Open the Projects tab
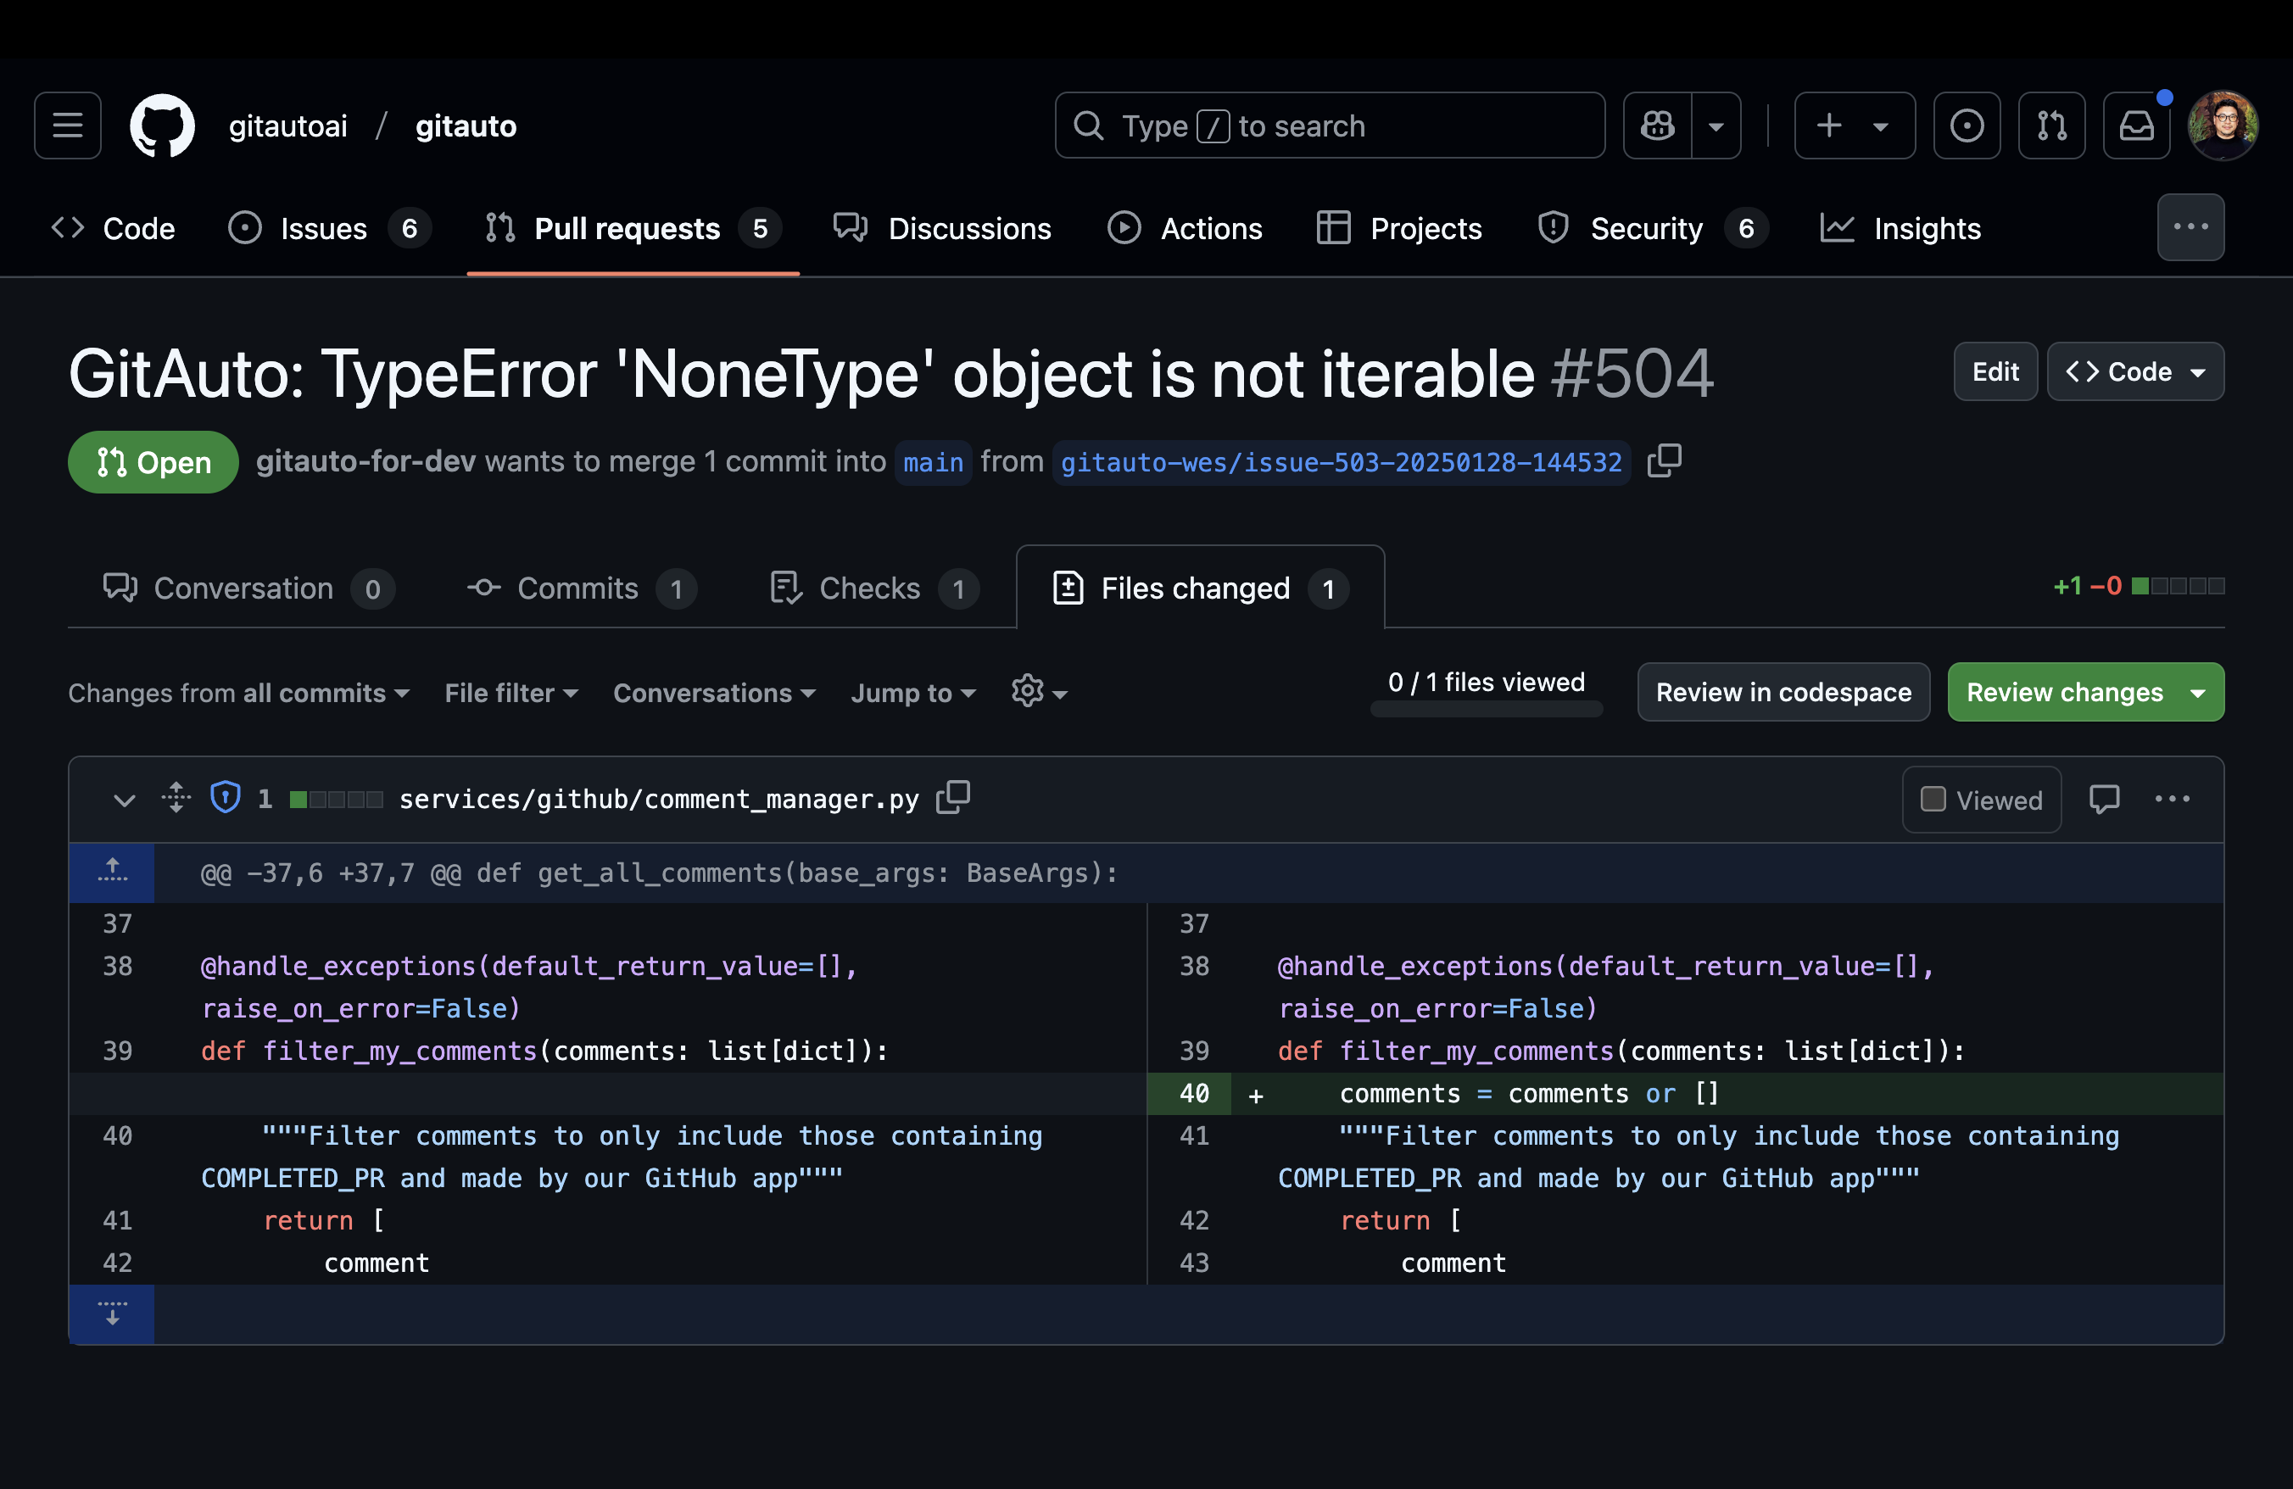This screenshot has height=1489, width=2293. [x=1399, y=228]
